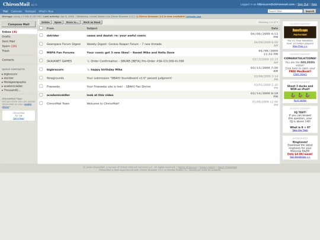Screen dimensions: 320x240
Task: Switch to the Calendar tab
Action: pos(17,11)
